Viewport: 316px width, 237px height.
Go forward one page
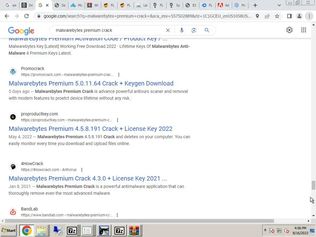point(17,16)
